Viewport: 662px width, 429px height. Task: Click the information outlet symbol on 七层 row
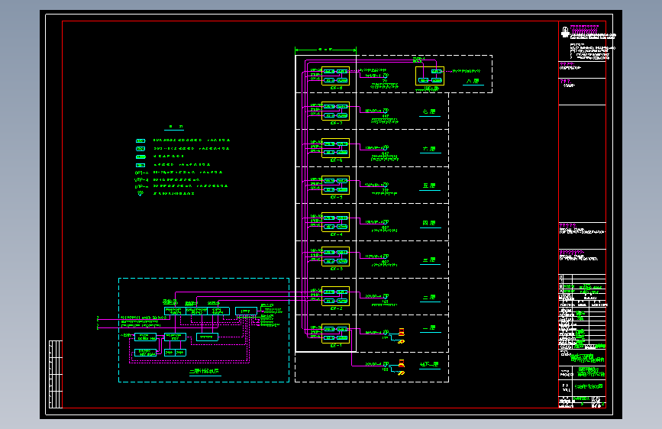386,111
